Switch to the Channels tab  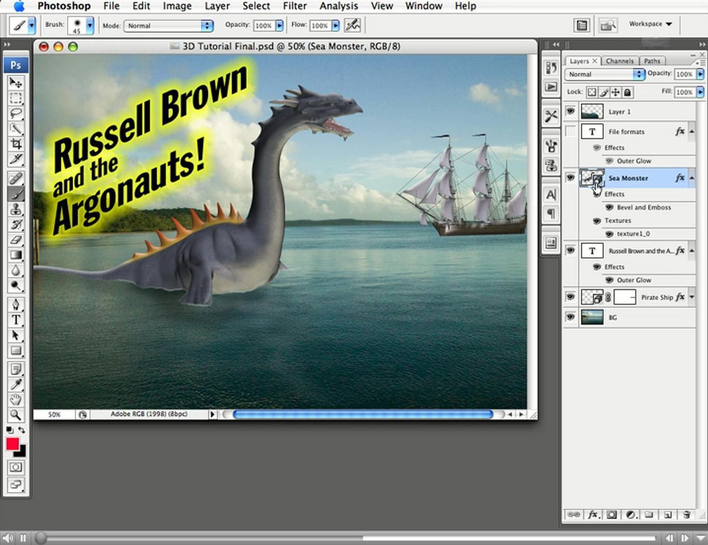[619, 61]
